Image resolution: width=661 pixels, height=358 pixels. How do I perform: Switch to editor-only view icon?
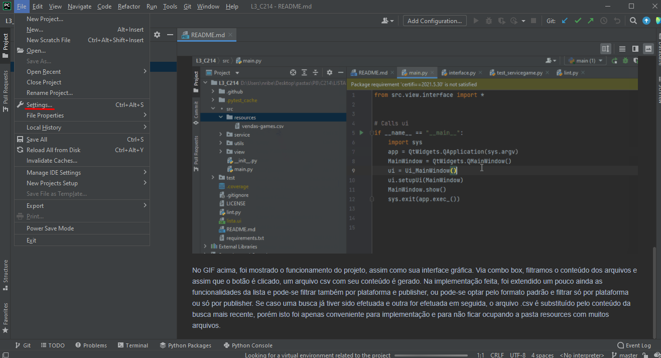click(x=622, y=49)
